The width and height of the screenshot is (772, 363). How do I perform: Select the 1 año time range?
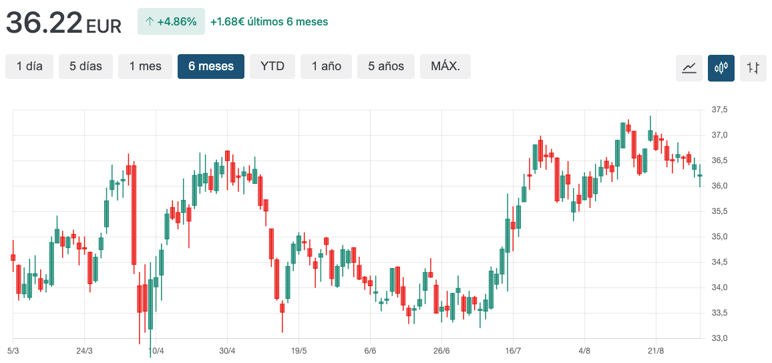click(x=326, y=66)
